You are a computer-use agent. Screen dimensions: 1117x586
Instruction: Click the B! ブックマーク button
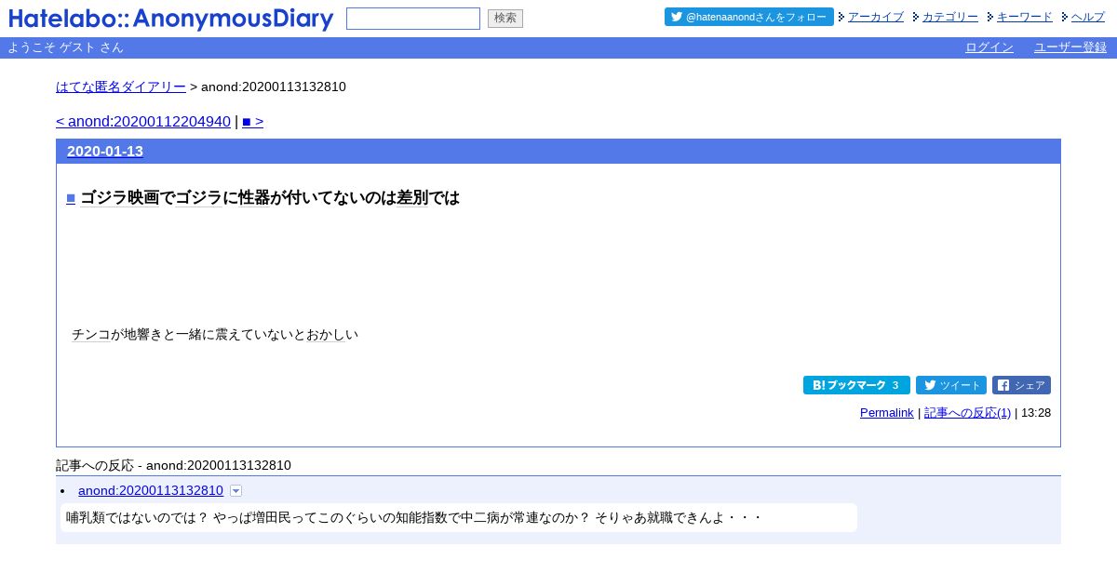pyautogui.click(x=856, y=385)
